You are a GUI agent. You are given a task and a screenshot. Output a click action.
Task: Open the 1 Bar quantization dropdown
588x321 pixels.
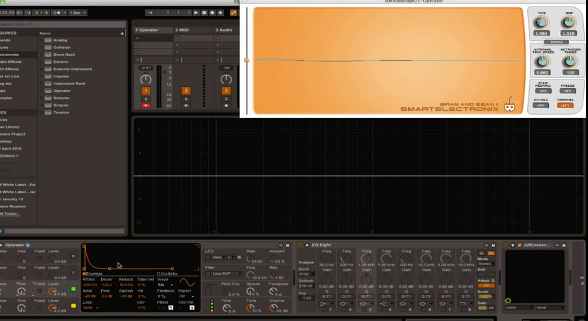[x=77, y=12]
